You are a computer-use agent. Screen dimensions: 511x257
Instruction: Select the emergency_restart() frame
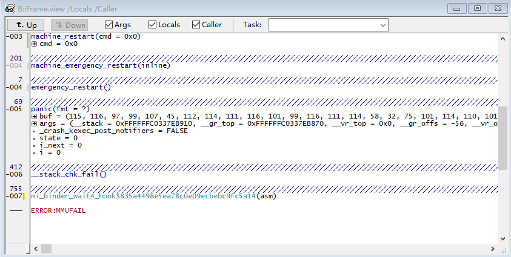tap(71, 87)
